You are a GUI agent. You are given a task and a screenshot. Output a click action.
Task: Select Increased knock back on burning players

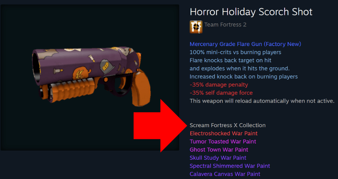[244, 76]
